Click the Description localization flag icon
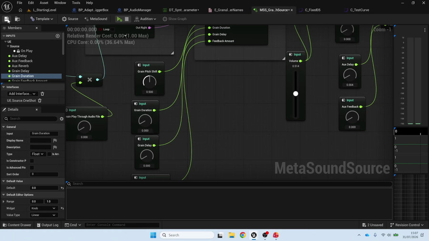Screen dimensions: 429x241 click(55, 147)
